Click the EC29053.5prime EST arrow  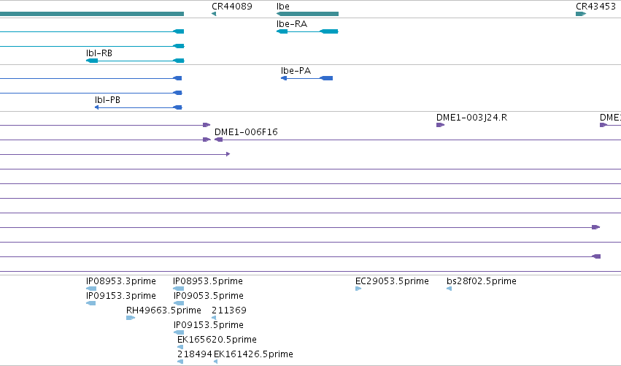click(358, 289)
